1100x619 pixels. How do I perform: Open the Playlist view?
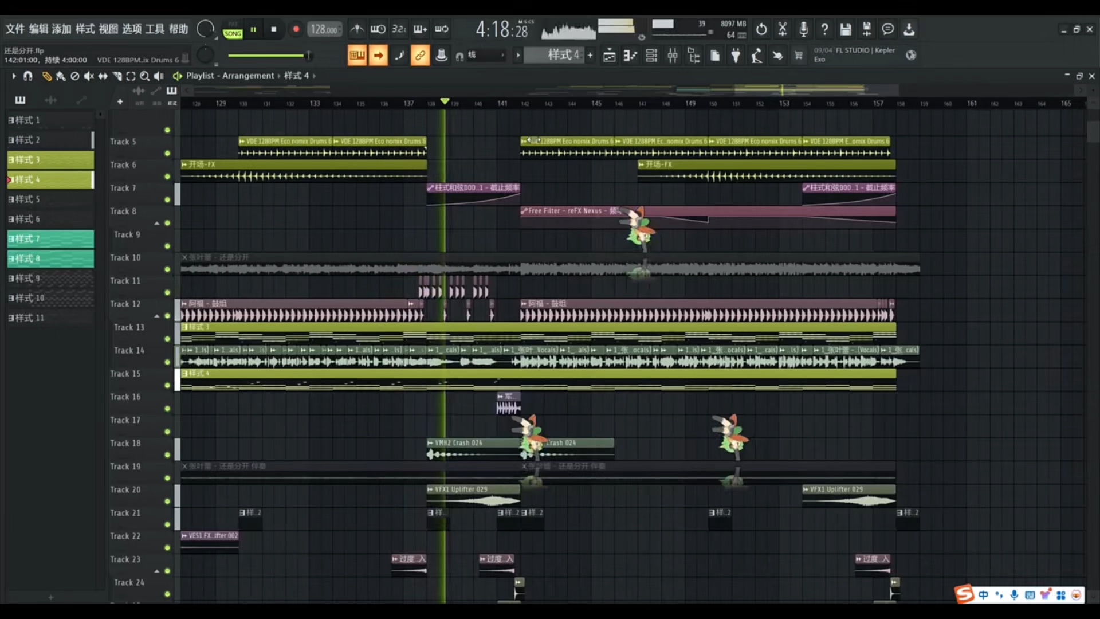coord(610,56)
